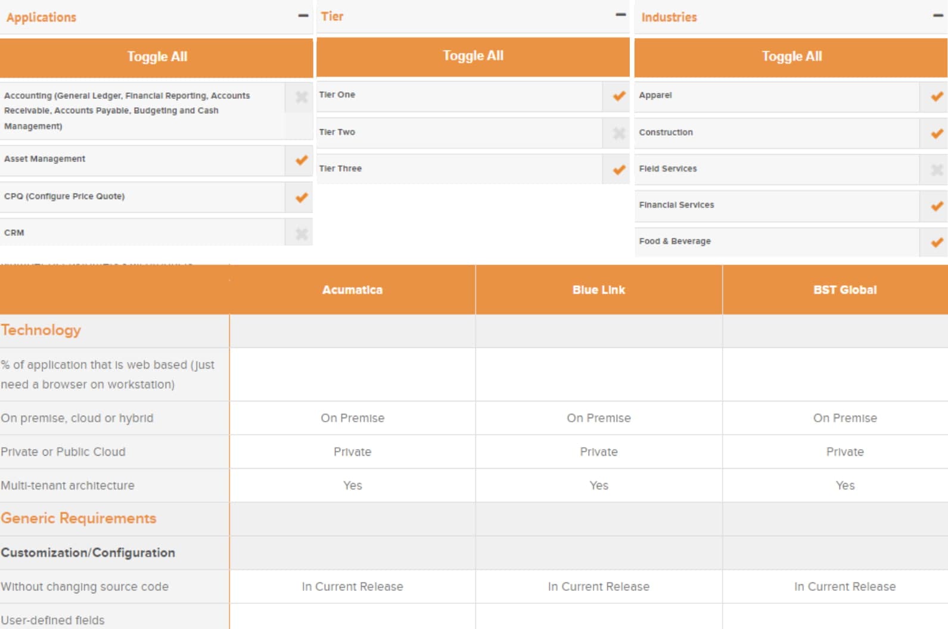Select the BST Global column header
Viewport: 948px width, 629px height.
[844, 290]
